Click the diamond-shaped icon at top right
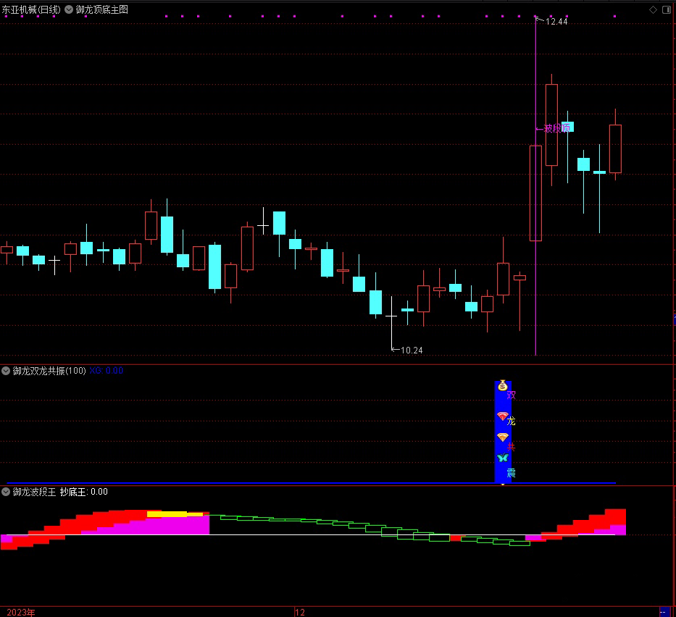 (x=653, y=9)
